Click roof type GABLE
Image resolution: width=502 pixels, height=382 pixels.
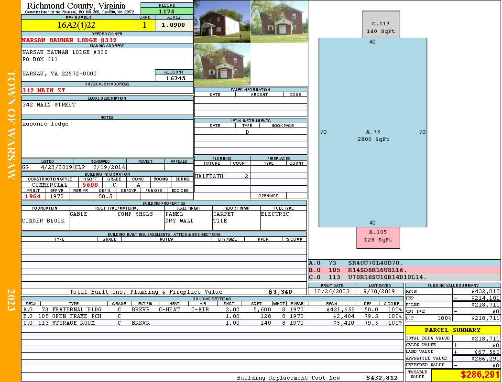78,214
